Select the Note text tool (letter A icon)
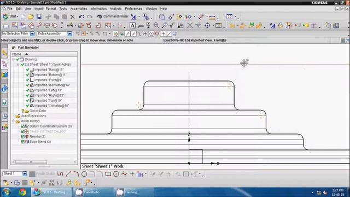This screenshot has width=350, height=197. coord(132,26)
